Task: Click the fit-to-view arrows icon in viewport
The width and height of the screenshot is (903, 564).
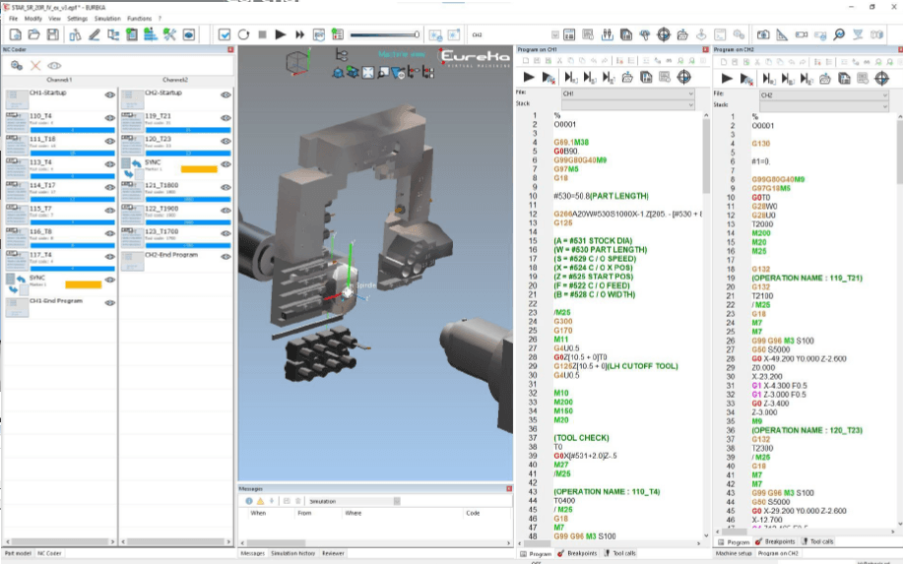Action: pos(367,73)
